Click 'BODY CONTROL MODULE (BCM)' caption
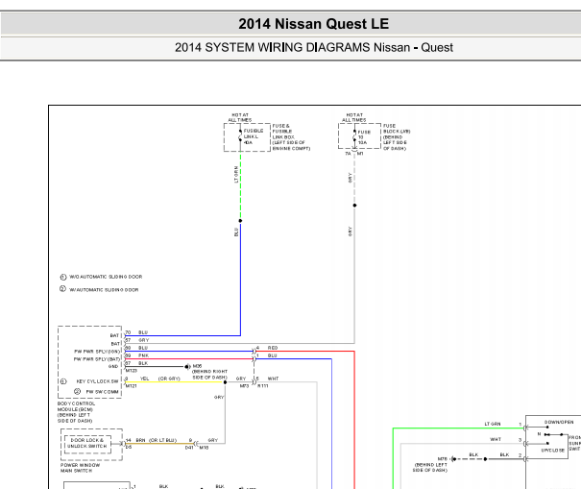Image resolution: width=581 pixels, height=489 pixels. [76, 412]
